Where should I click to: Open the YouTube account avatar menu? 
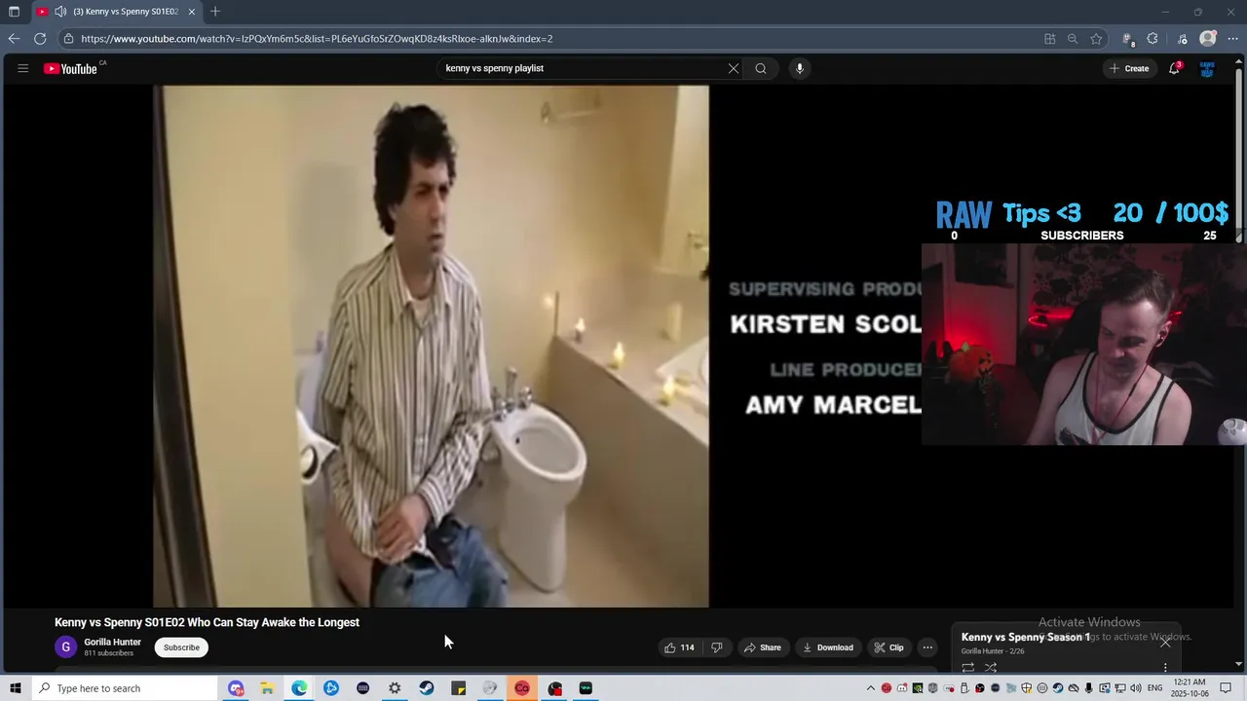coord(1207,68)
